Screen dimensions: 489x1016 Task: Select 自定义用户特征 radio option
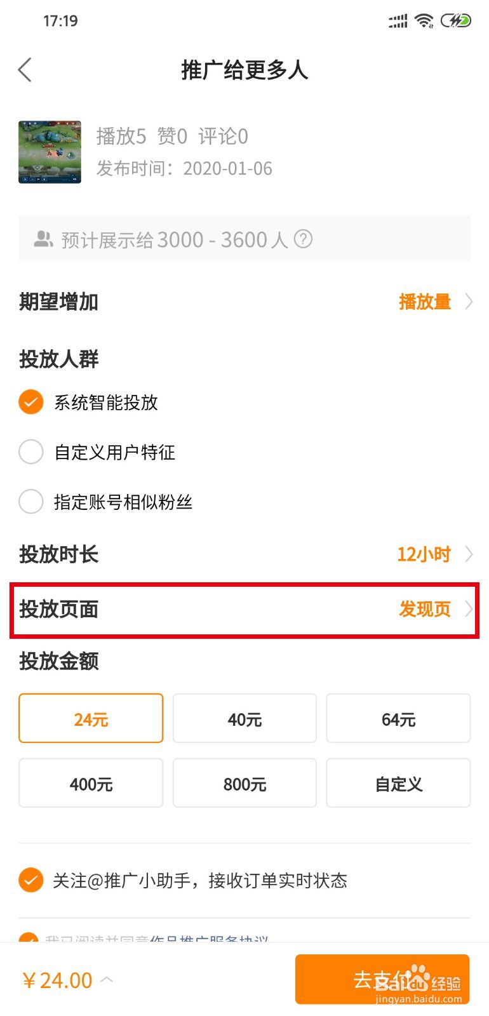tap(31, 452)
